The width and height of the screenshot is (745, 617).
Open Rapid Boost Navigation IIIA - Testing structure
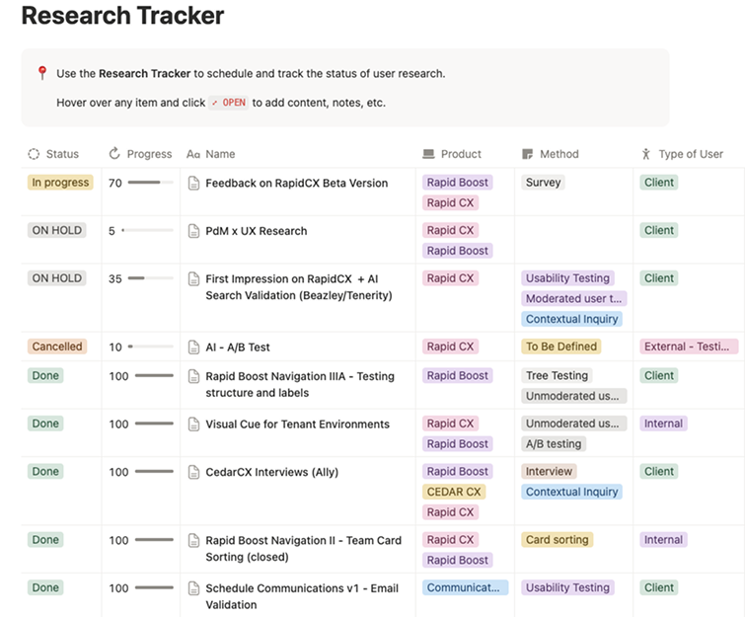click(300, 385)
